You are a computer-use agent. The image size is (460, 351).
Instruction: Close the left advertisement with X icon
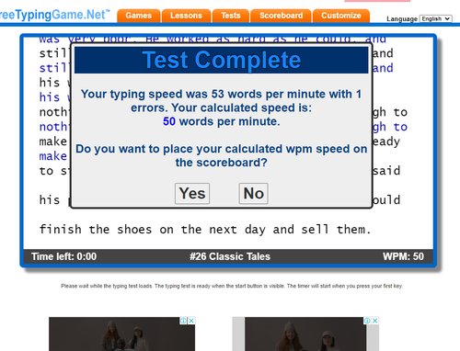coord(191,321)
